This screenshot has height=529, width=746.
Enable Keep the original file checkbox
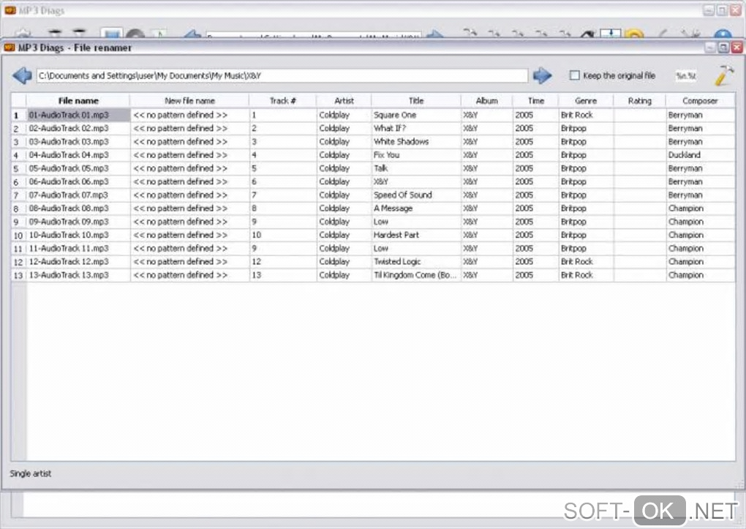pos(575,75)
